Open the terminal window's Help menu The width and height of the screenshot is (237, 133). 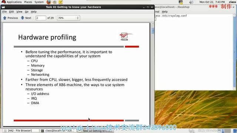[164, 12]
